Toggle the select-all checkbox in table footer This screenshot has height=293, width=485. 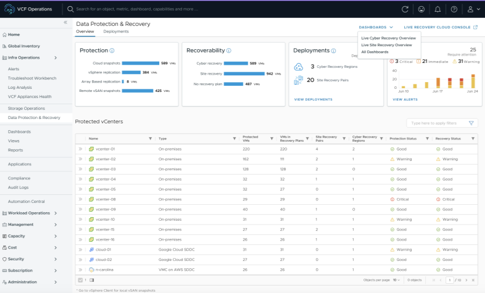click(x=80, y=280)
